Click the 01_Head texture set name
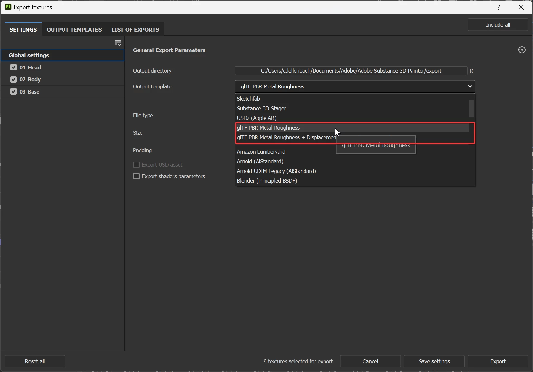The height and width of the screenshot is (372, 533). click(x=30, y=68)
